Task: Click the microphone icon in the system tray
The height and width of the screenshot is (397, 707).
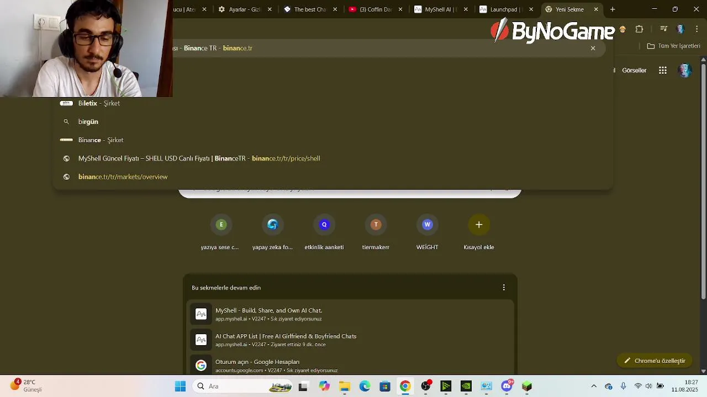Action: tap(623, 387)
